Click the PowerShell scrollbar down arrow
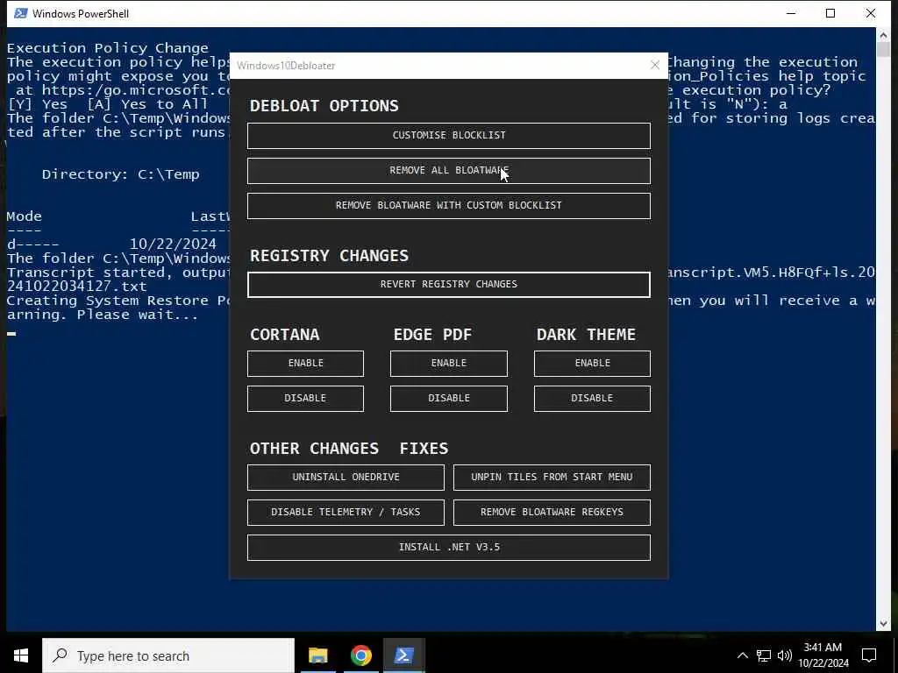Viewport: 898px width, 673px height. [x=883, y=624]
